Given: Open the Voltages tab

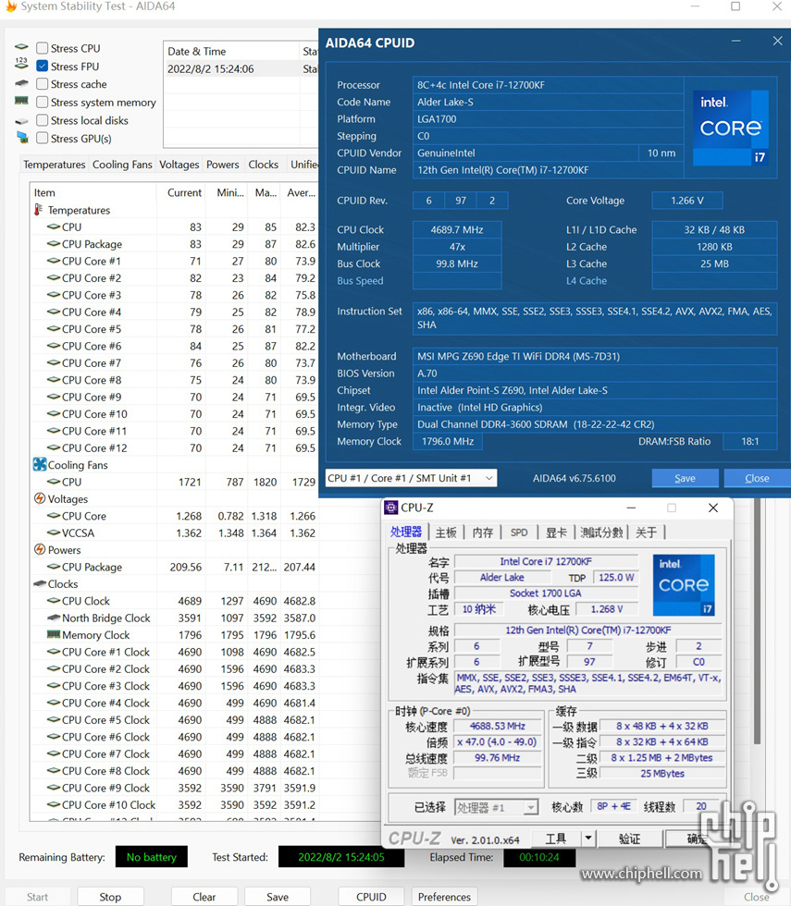Looking at the screenshot, I should pyautogui.click(x=179, y=165).
